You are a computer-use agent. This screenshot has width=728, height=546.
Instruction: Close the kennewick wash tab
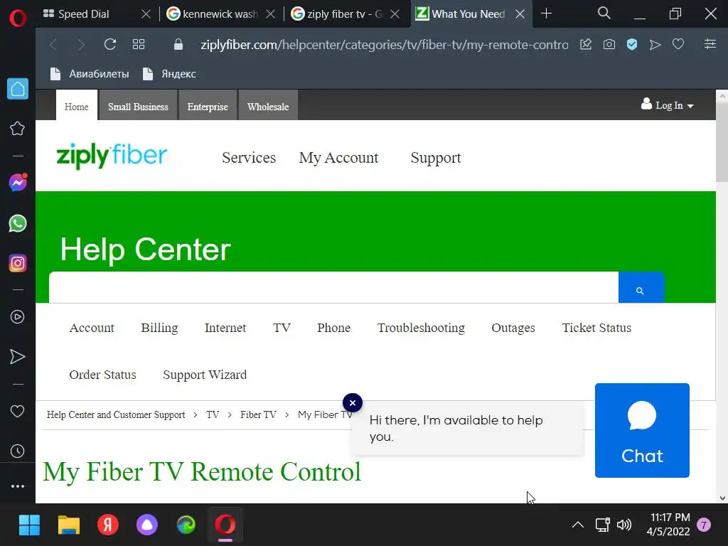(x=271, y=14)
